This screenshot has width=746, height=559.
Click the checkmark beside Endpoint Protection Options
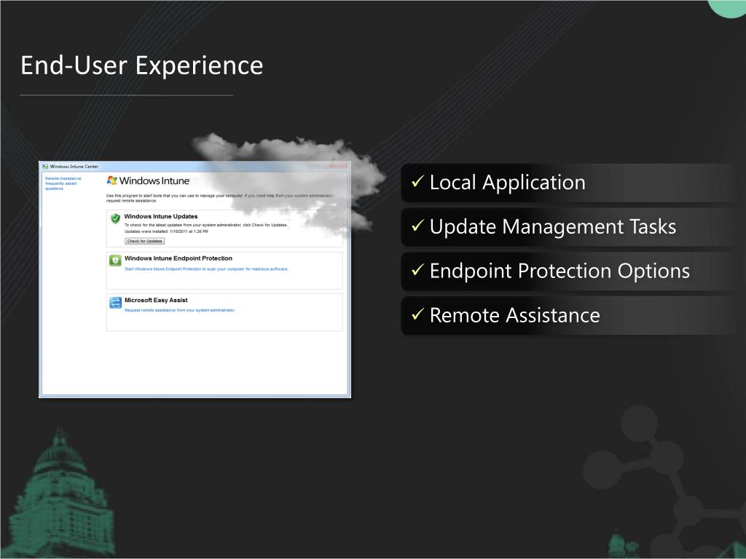coord(417,269)
